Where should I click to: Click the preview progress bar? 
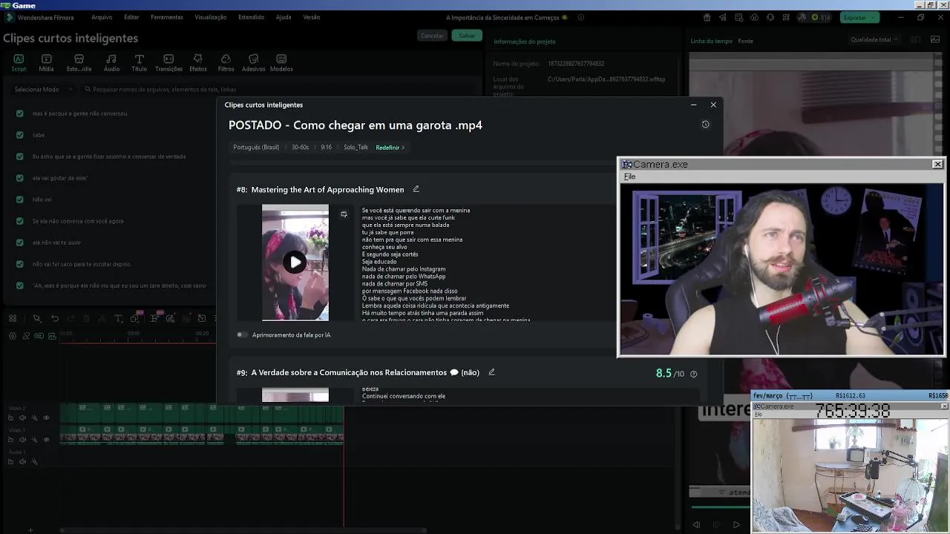tap(720, 507)
